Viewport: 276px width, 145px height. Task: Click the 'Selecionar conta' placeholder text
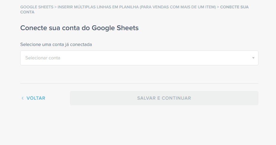coord(43,58)
